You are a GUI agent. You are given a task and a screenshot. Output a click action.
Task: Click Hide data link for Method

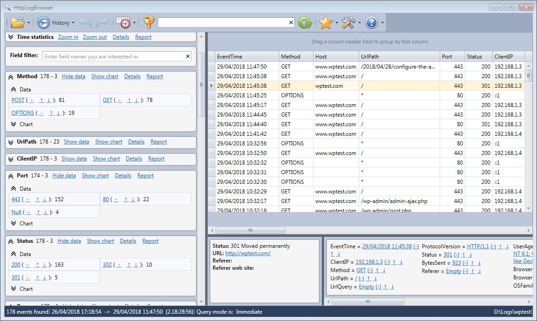coord(74,76)
